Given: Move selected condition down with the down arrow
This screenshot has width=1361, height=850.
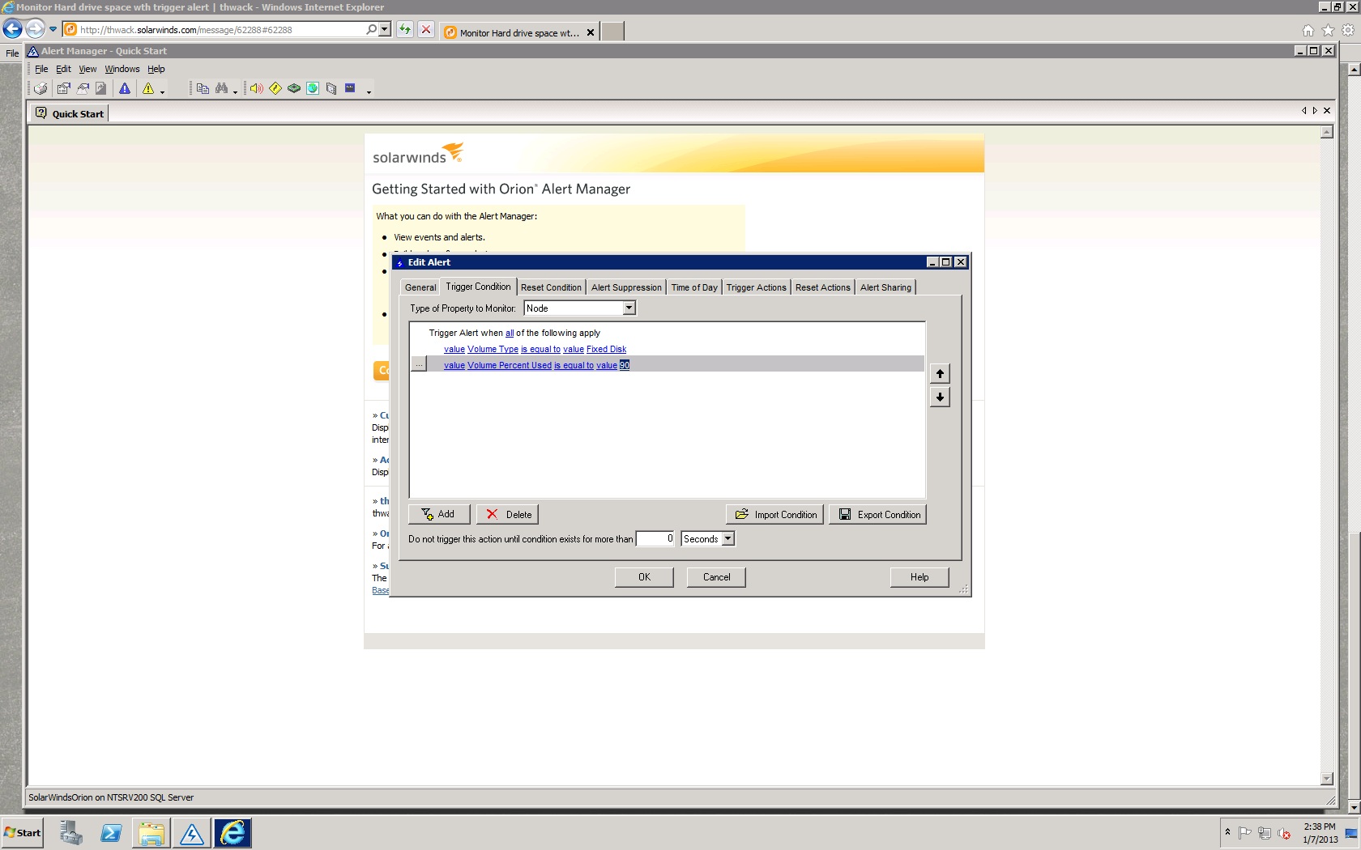Looking at the screenshot, I should tap(940, 397).
